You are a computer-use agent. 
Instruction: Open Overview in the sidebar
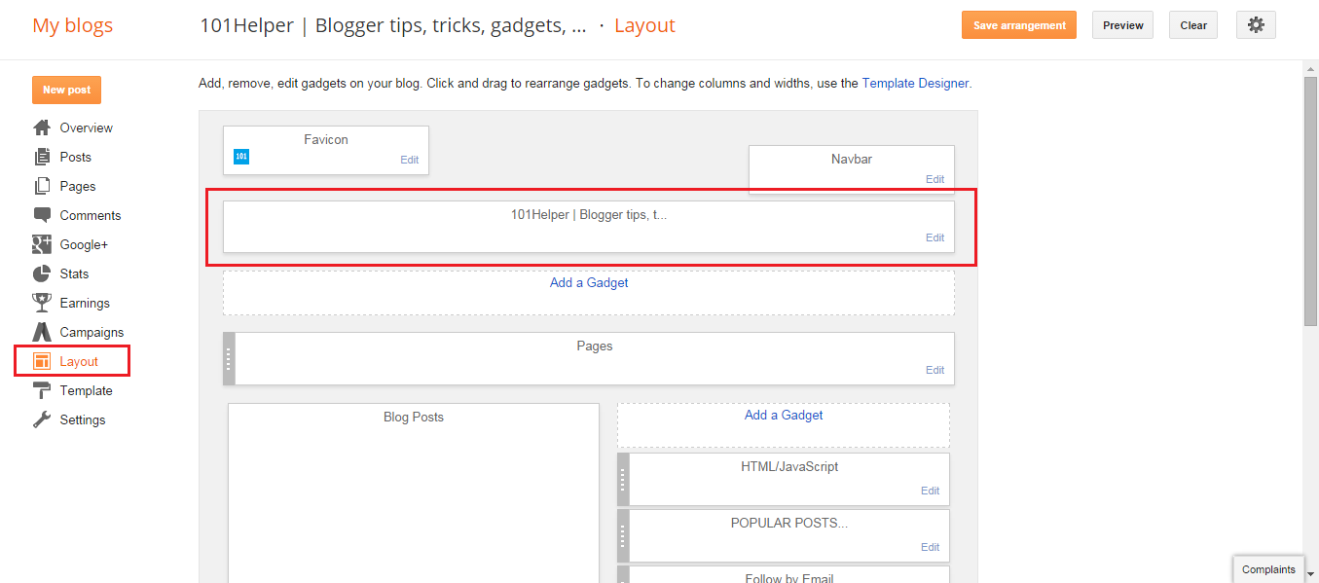(x=86, y=128)
